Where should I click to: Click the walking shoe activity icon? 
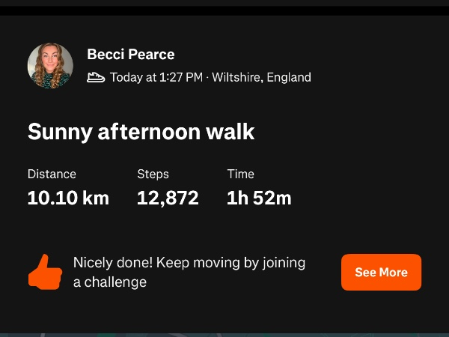click(x=96, y=77)
